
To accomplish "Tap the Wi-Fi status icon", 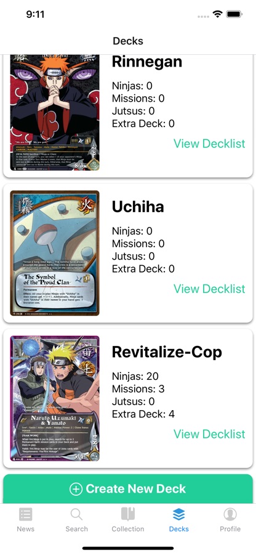I will click(x=217, y=14).
